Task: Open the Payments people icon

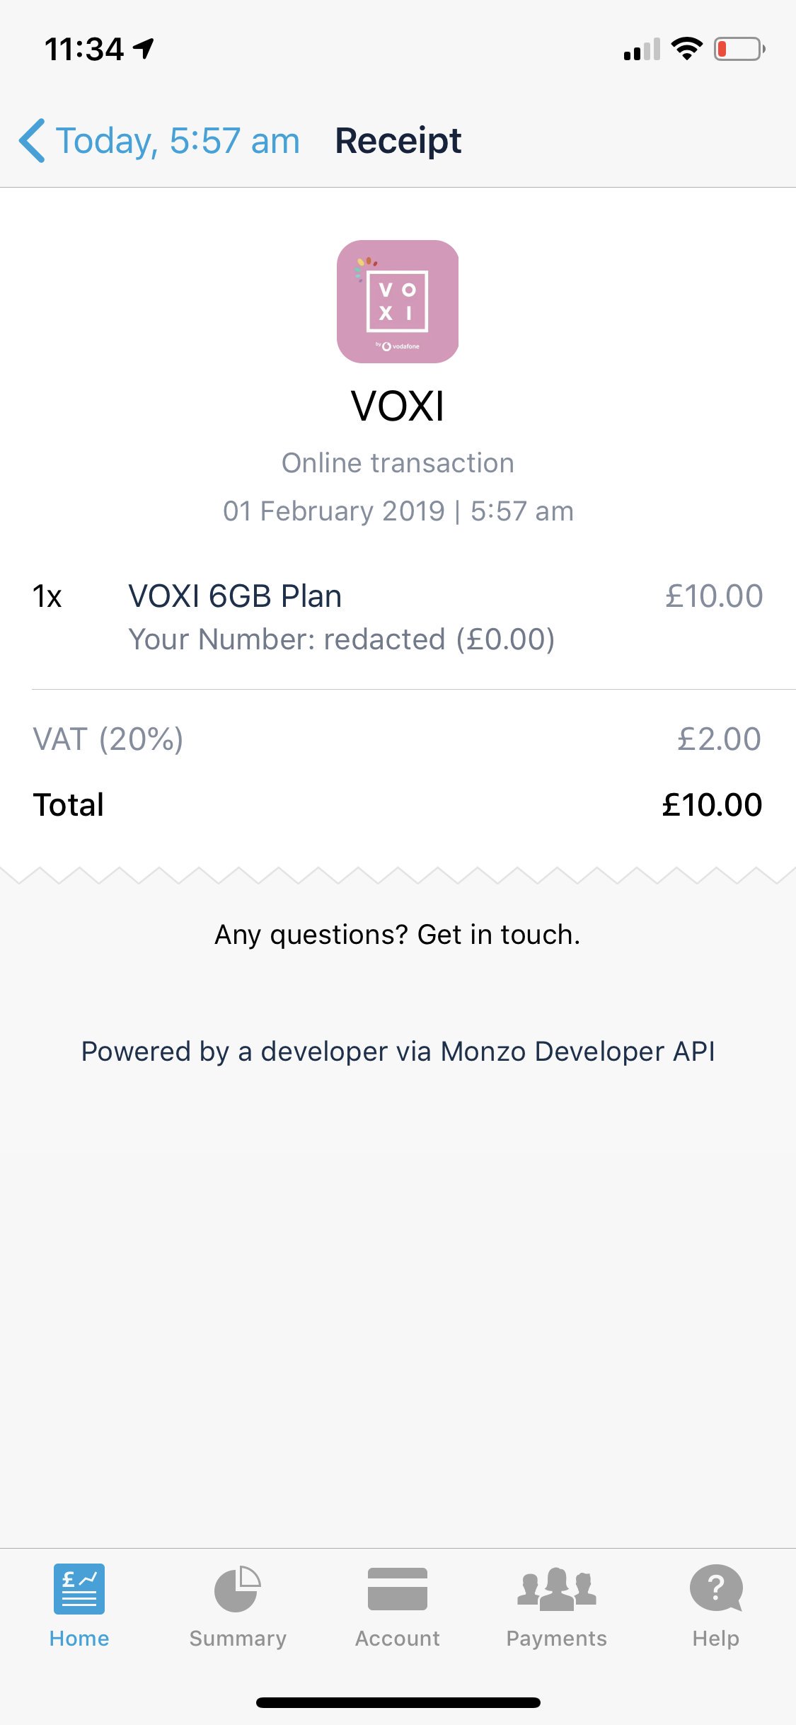Action: pyautogui.click(x=557, y=1588)
